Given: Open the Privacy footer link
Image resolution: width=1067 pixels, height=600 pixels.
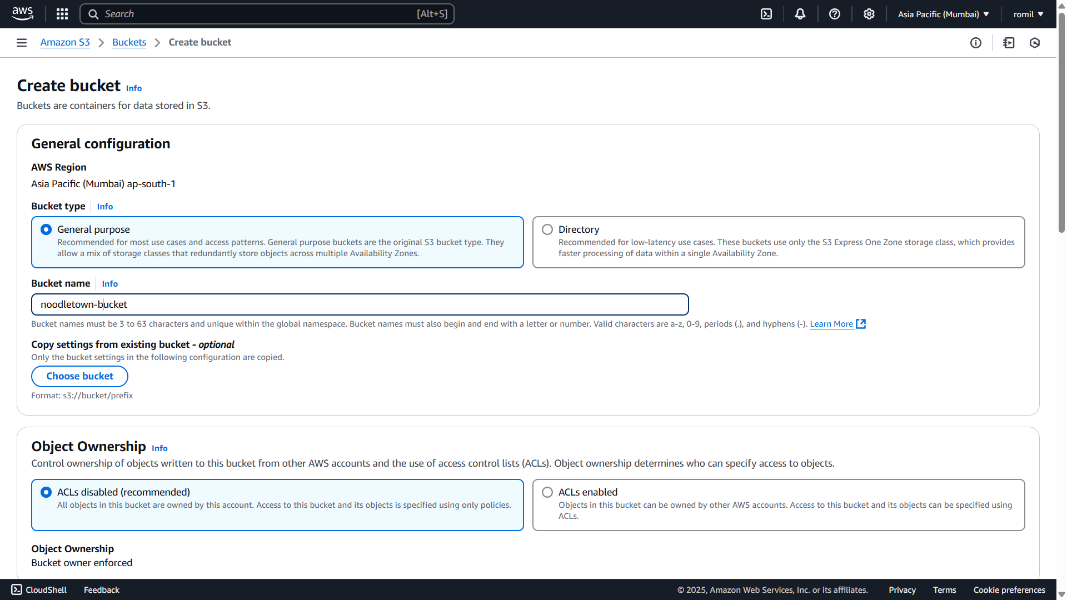Looking at the screenshot, I should tap(902, 590).
